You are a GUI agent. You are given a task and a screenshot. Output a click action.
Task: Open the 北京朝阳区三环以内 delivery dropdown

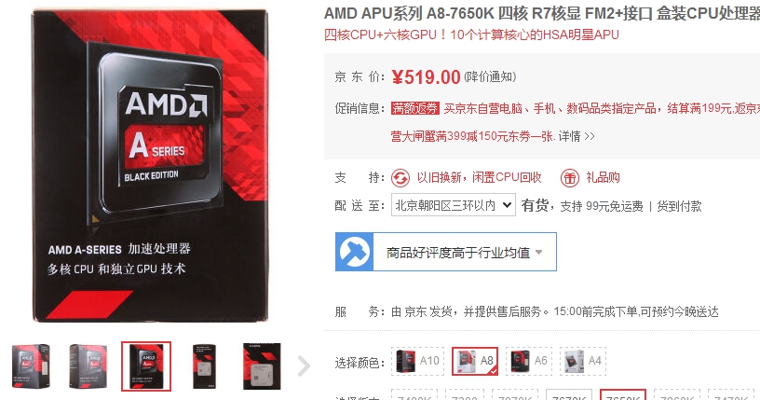click(454, 205)
